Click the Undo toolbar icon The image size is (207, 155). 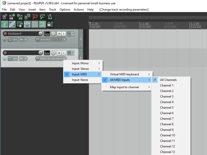35,17
